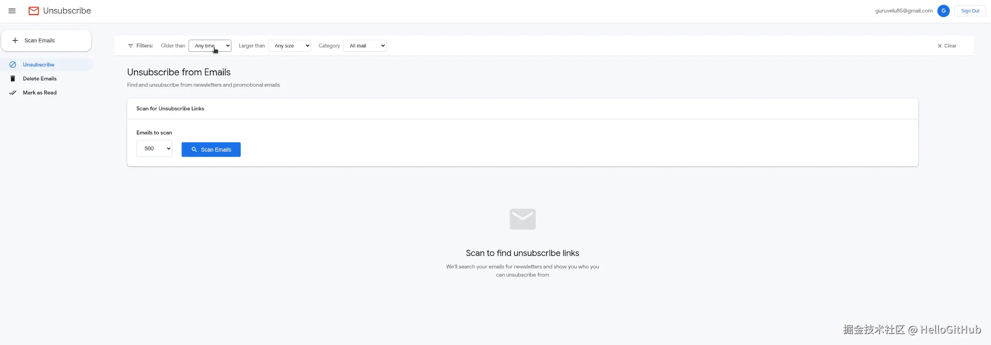
Task: Click the Find and unsubscribe from newsletters subtitle
Action: point(203,85)
